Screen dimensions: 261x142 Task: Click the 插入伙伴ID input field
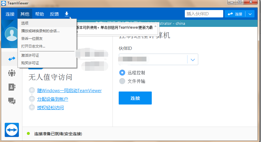[204, 14]
